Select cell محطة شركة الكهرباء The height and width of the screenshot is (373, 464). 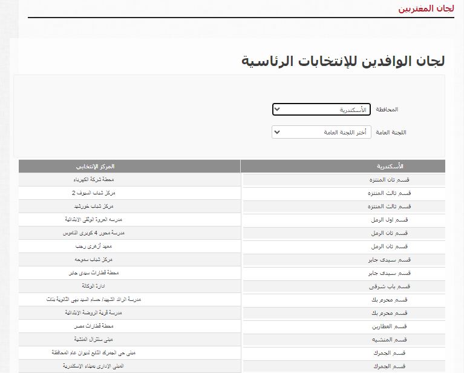coord(129,180)
